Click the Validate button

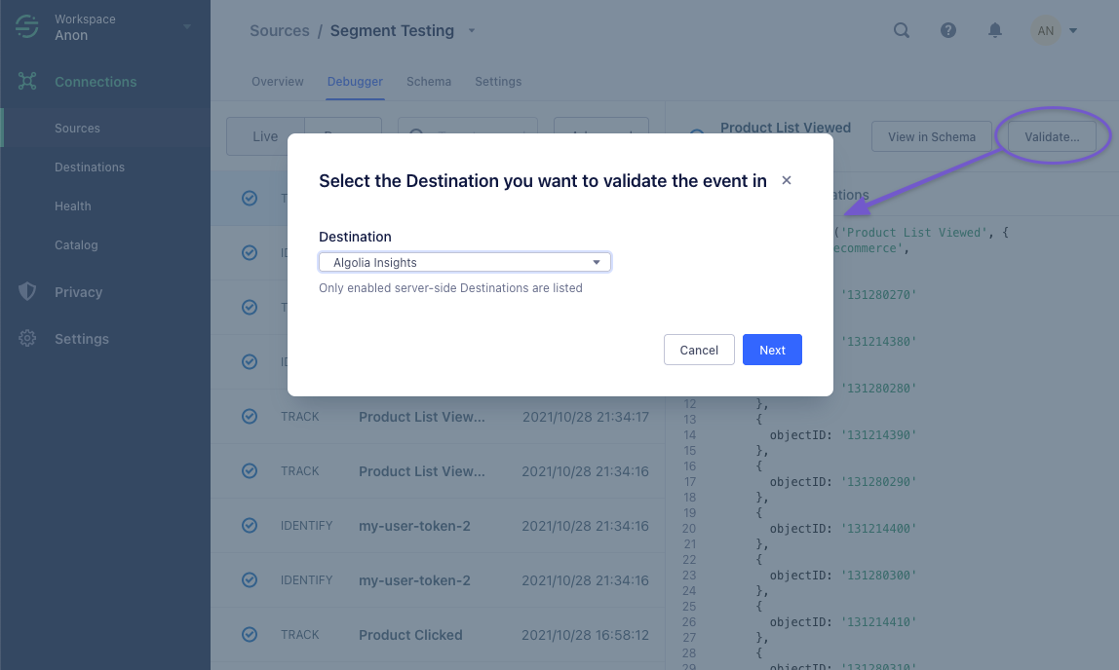(1051, 136)
